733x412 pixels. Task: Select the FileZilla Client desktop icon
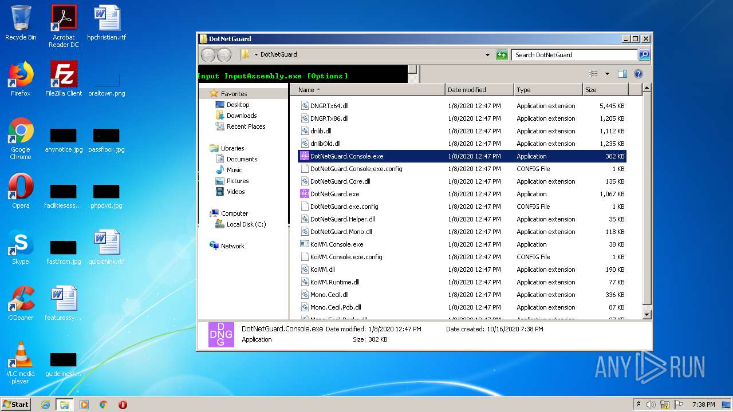64,79
